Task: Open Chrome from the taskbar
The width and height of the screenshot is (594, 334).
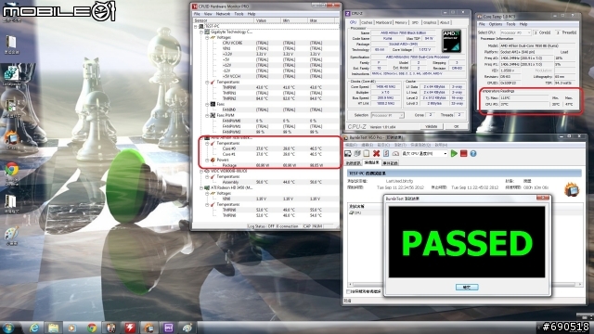Action: (x=91, y=328)
